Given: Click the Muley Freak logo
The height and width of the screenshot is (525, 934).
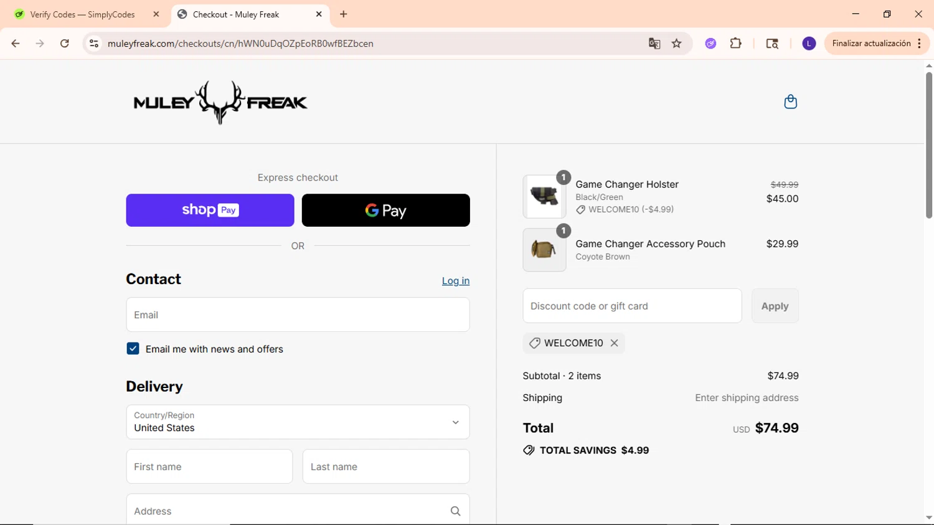Looking at the screenshot, I should coord(220,103).
